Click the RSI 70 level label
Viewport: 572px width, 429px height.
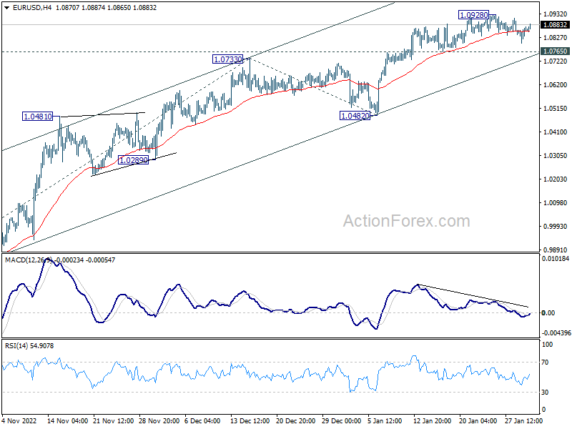[545, 363]
